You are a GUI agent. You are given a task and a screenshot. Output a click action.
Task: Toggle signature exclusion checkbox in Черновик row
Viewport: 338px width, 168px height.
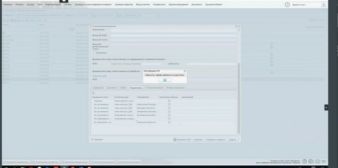169,101
